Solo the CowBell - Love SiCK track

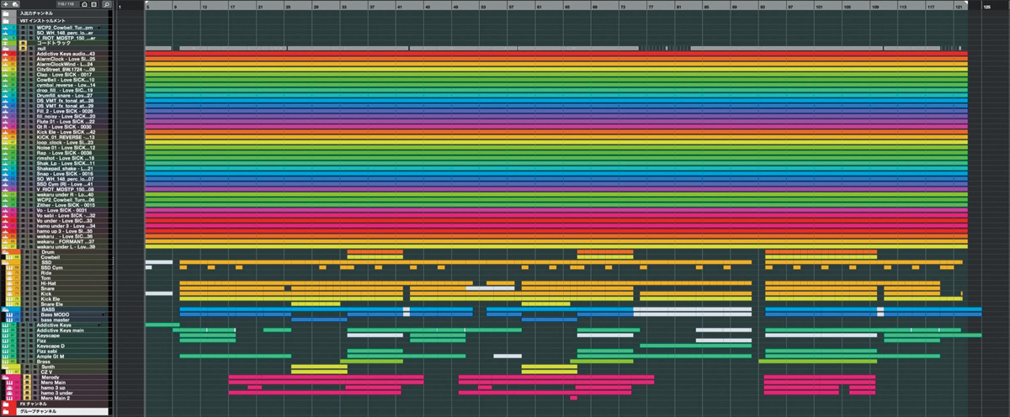31,80
